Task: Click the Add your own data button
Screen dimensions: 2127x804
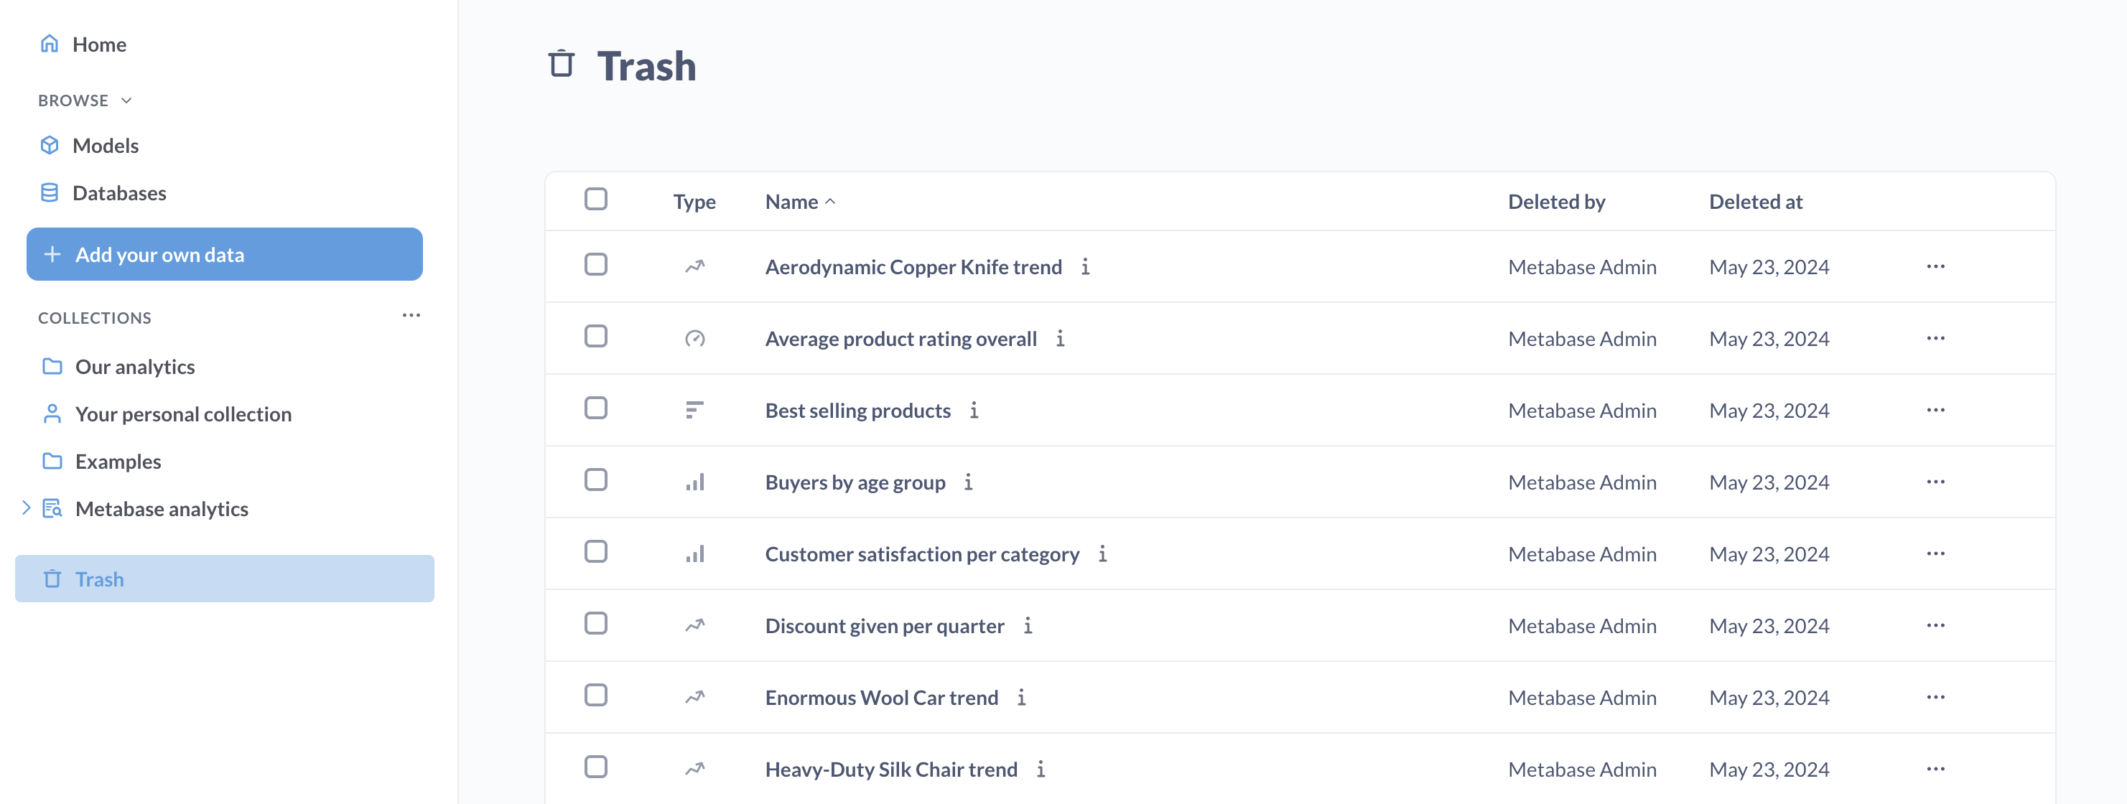Action: tap(225, 254)
